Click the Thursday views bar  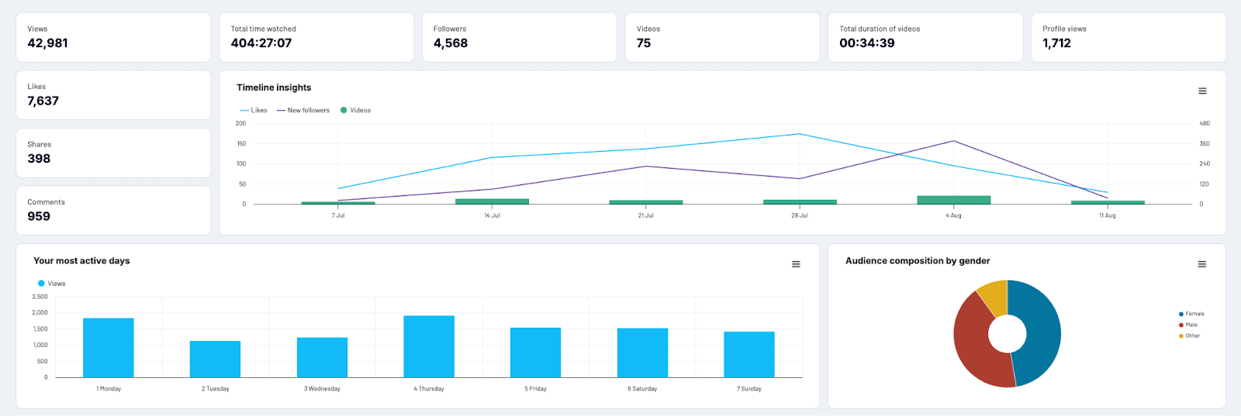tap(429, 346)
